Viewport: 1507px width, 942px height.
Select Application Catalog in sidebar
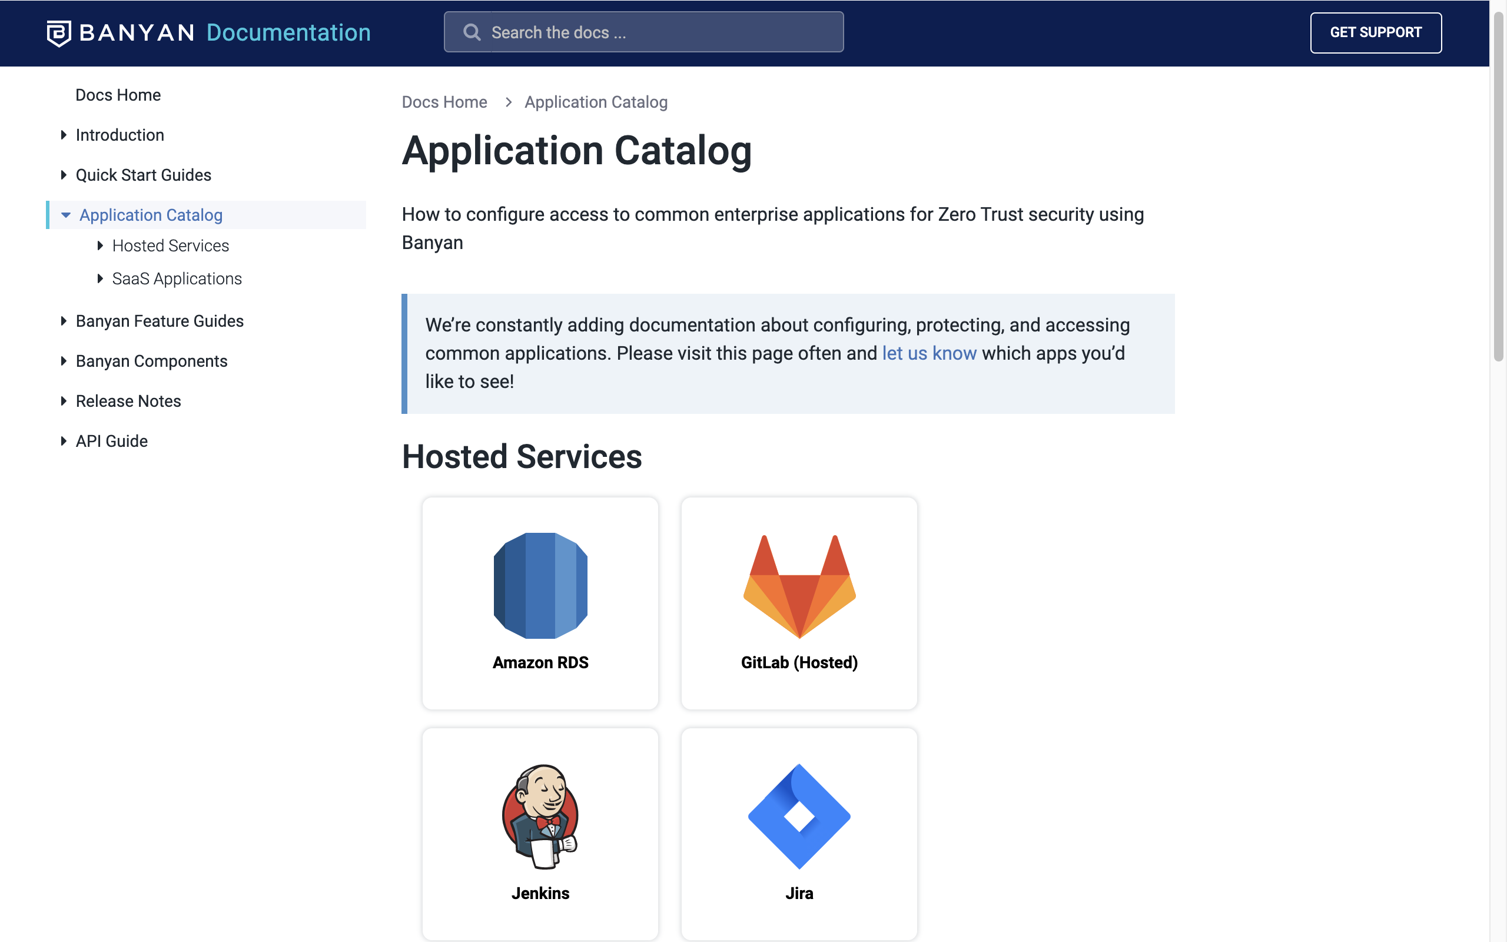(151, 215)
